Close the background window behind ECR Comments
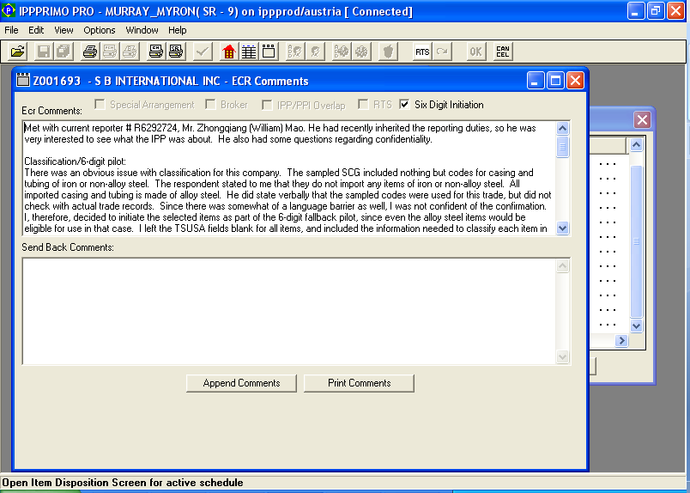Viewport: 690px width, 493px height. click(x=642, y=120)
